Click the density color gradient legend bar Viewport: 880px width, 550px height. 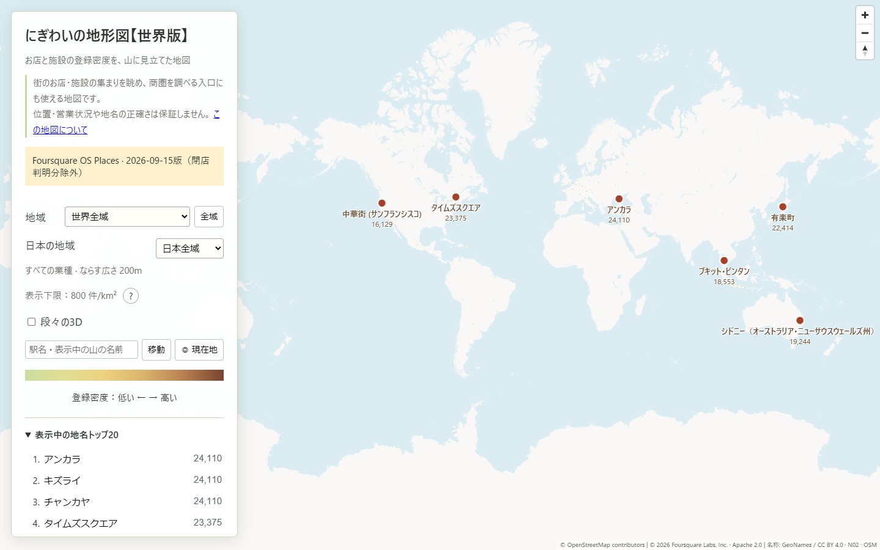coord(124,375)
